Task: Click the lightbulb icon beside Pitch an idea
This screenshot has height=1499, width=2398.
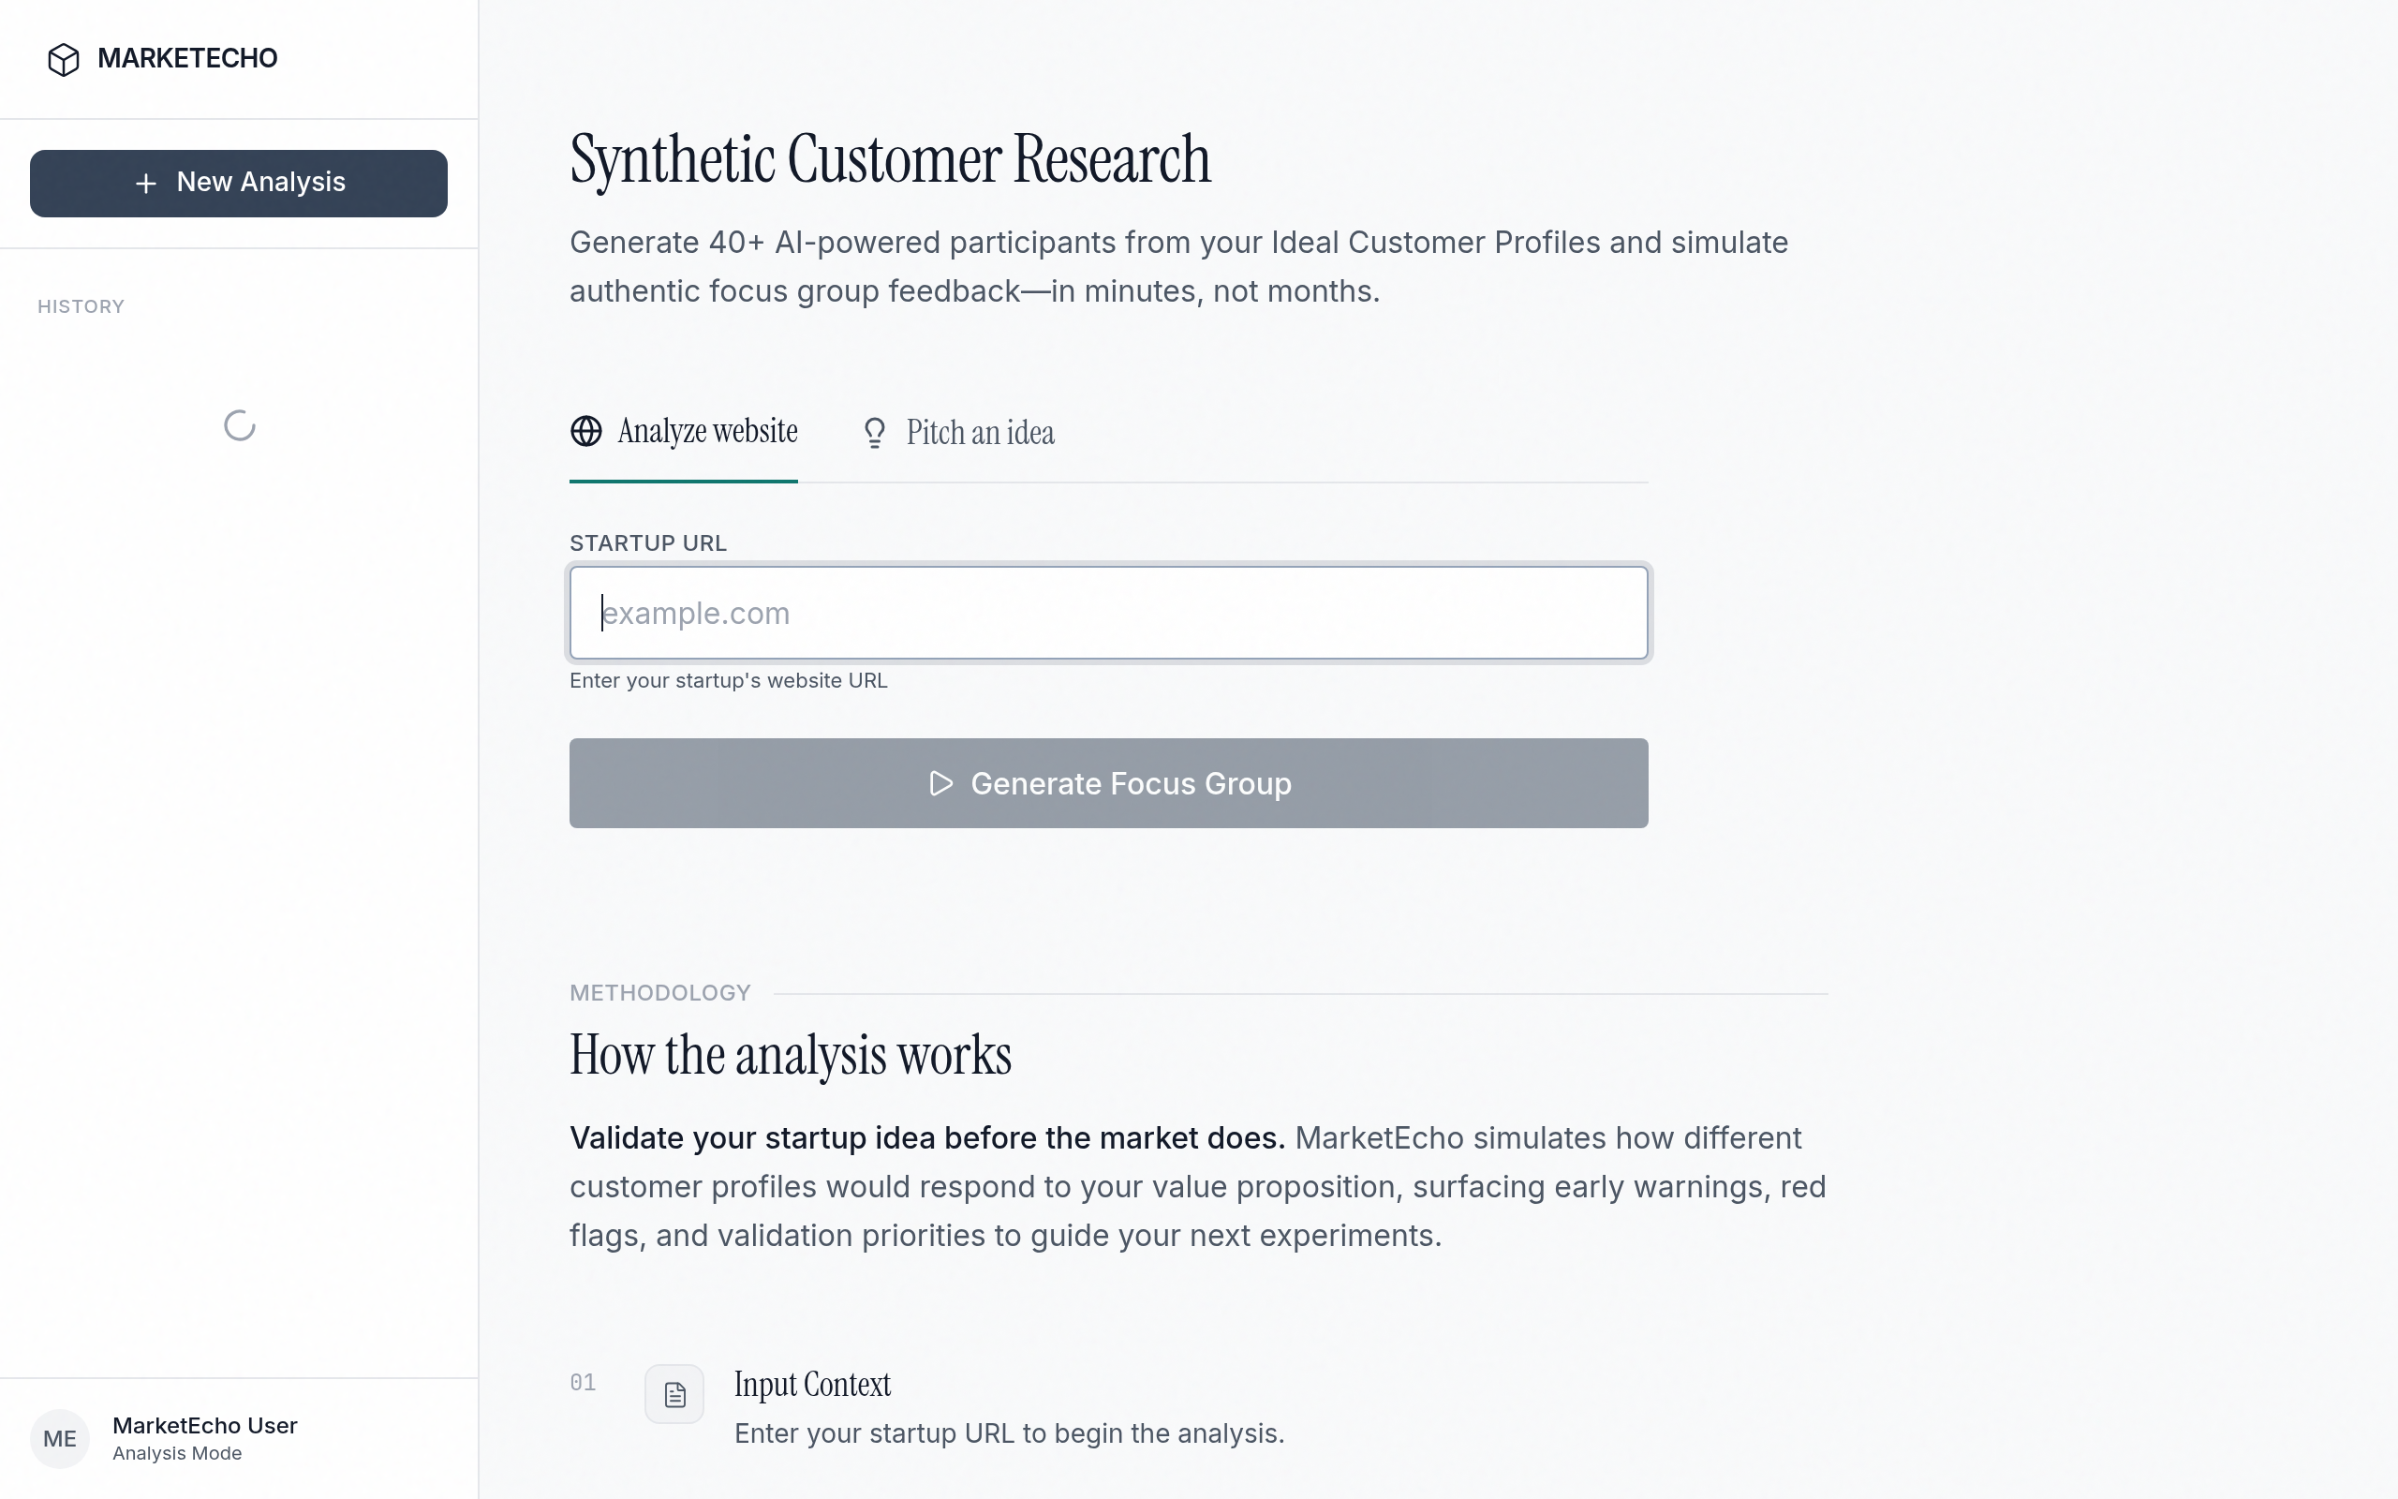Action: pyautogui.click(x=874, y=433)
